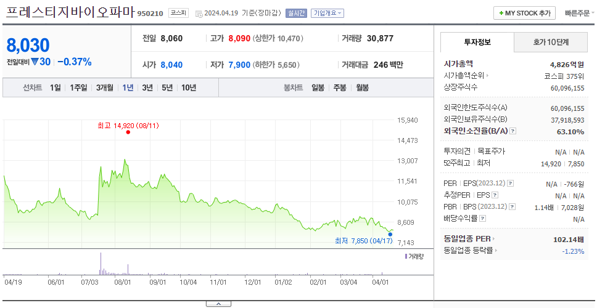
Task: Collapse the chart panel with bottom chevron
Action: point(218,304)
